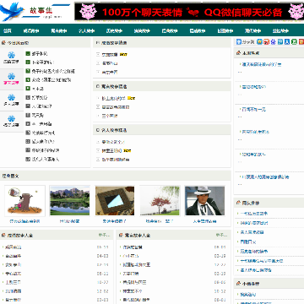Open the red tree by water thumbnail
The height and width of the screenshot is (304, 304).
pos(160,201)
